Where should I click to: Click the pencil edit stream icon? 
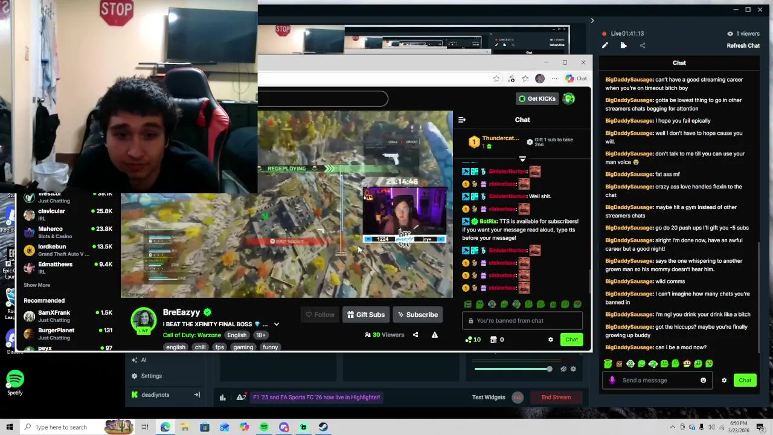tap(605, 45)
